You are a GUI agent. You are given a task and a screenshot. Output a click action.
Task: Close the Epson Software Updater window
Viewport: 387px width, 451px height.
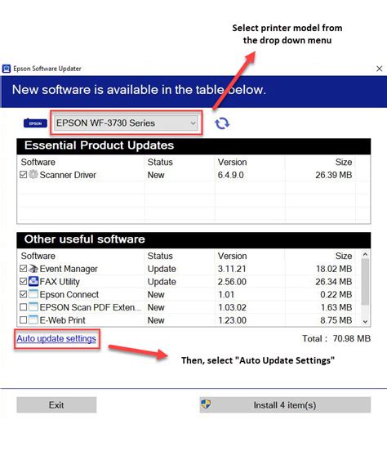379,69
